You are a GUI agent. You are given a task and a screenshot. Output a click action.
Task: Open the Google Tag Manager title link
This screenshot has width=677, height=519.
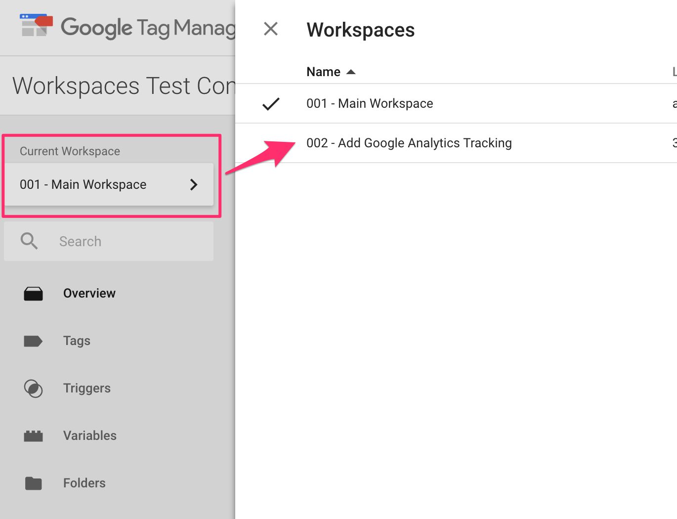[x=148, y=28]
